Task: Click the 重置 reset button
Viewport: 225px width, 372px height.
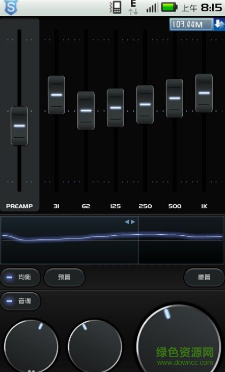Action: pos(204,277)
